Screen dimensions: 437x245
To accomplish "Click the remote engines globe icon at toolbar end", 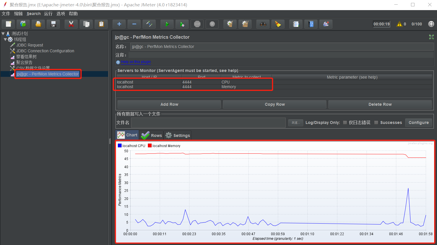I will (431, 24).
